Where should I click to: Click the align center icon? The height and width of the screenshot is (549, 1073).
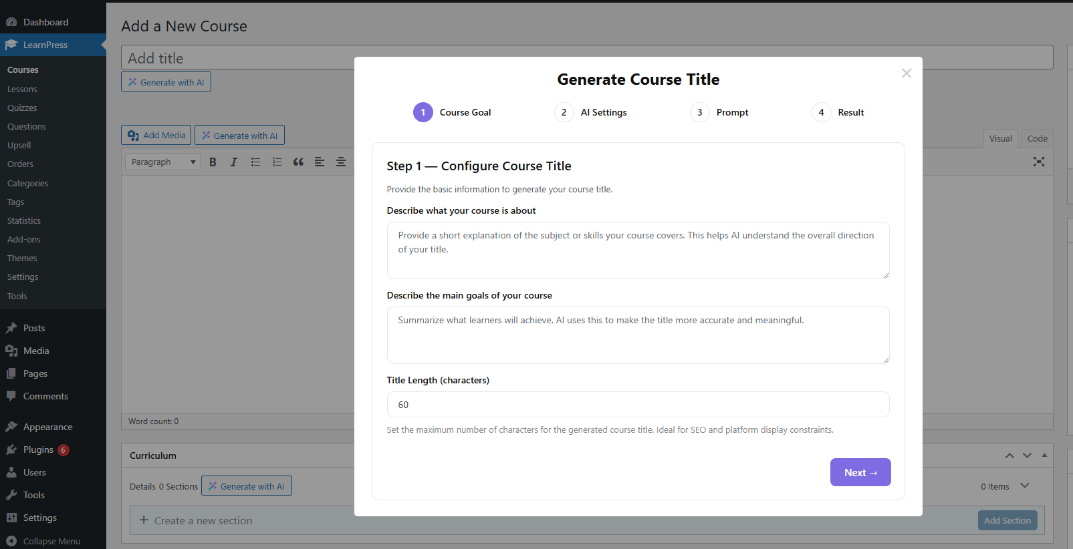click(x=341, y=162)
